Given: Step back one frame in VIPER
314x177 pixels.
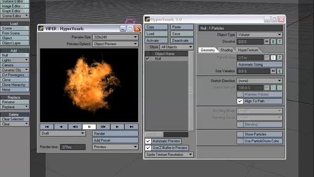Looking at the screenshot, I should click(75, 127).
